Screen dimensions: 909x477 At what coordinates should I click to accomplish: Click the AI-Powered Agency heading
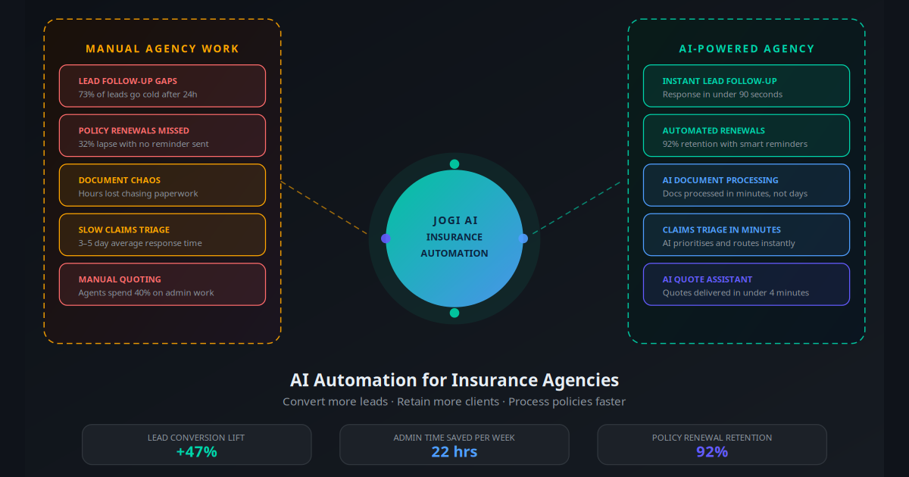pyautogui.click(x=746, y=49)
